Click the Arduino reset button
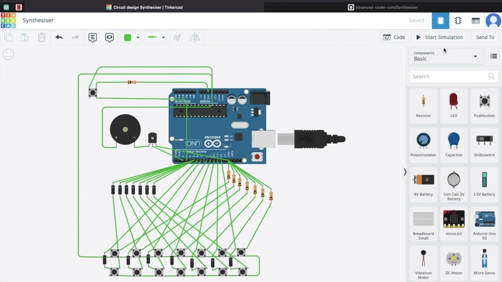This screenshot has width=502, height=282. pos(257,157)
